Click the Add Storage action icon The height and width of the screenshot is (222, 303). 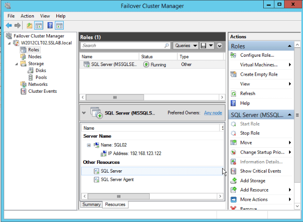tap(233, 180)
